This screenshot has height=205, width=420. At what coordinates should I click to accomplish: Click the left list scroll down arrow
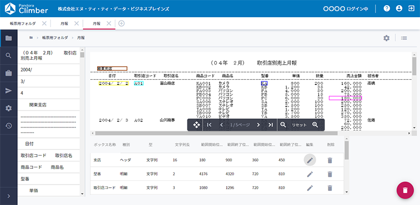point(82,194)
